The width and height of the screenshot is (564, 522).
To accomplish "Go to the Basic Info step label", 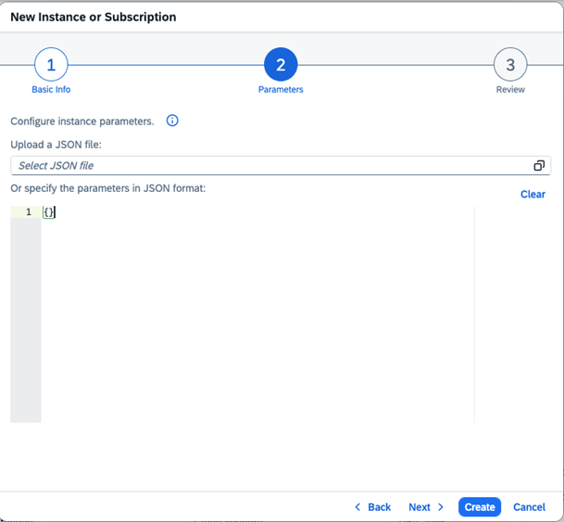I will tap(51, 90).
